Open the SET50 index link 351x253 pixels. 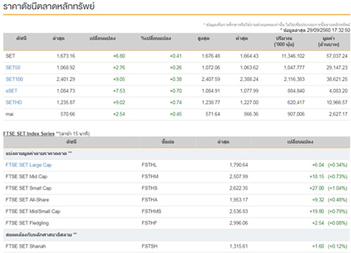pyautogui.click(x=13, y=67)
